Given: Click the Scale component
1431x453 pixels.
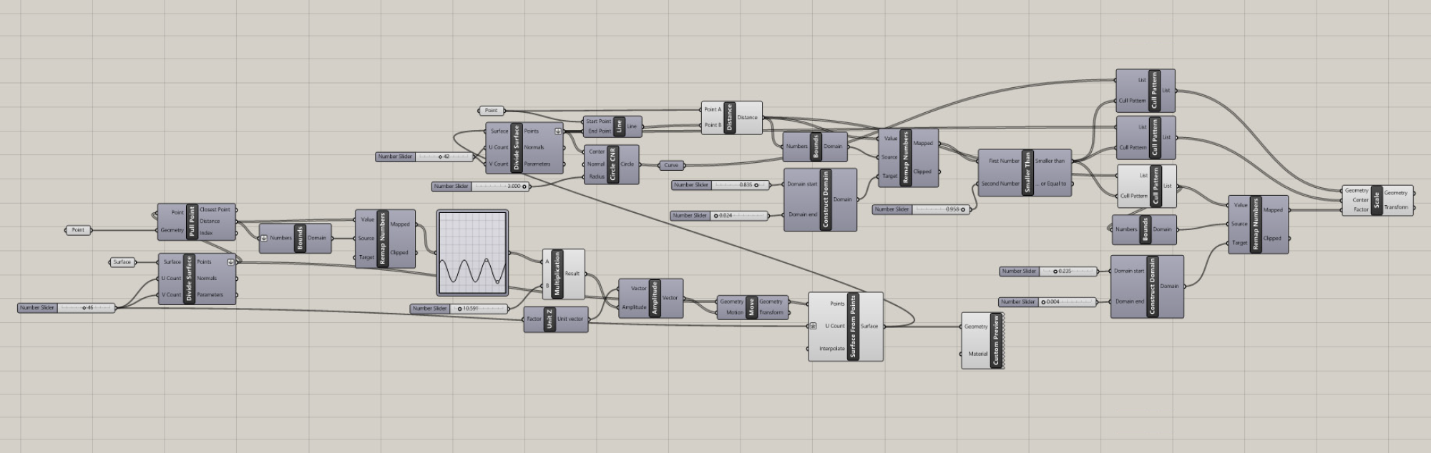Looking at the screenshot, I should [x=1376, y=200].
